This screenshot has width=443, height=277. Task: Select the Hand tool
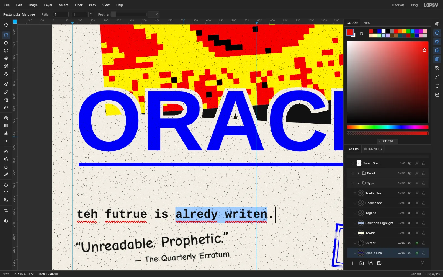point(6,167)
